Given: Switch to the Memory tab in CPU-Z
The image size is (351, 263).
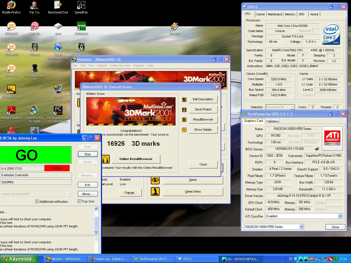Looking at the screenshot, I should click(x=290, y=14).
